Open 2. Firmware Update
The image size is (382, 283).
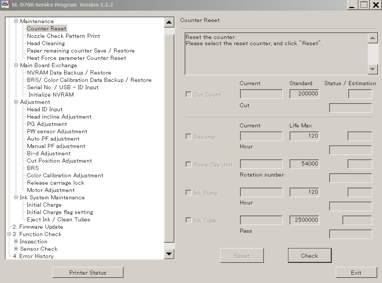point(38,227)
